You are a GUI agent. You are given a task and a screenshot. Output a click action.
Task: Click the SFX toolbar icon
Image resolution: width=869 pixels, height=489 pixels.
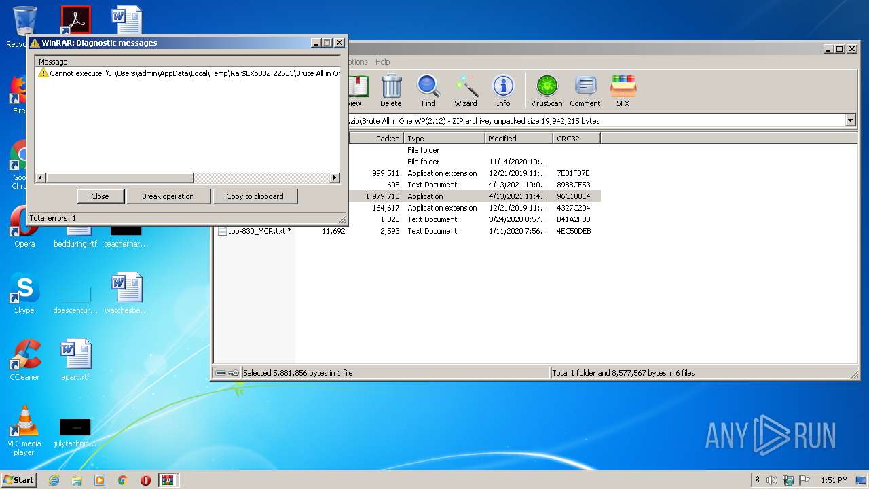(623, 91)
